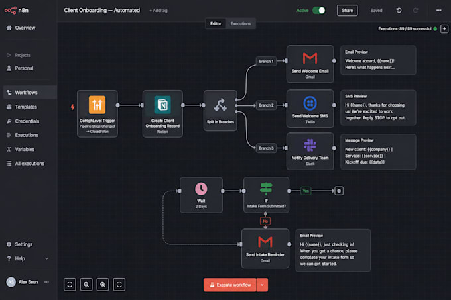This screenshot has width=451, height=300.
Task: Select the Send Welcome SMS Twilio node
Action: [310, 109]
